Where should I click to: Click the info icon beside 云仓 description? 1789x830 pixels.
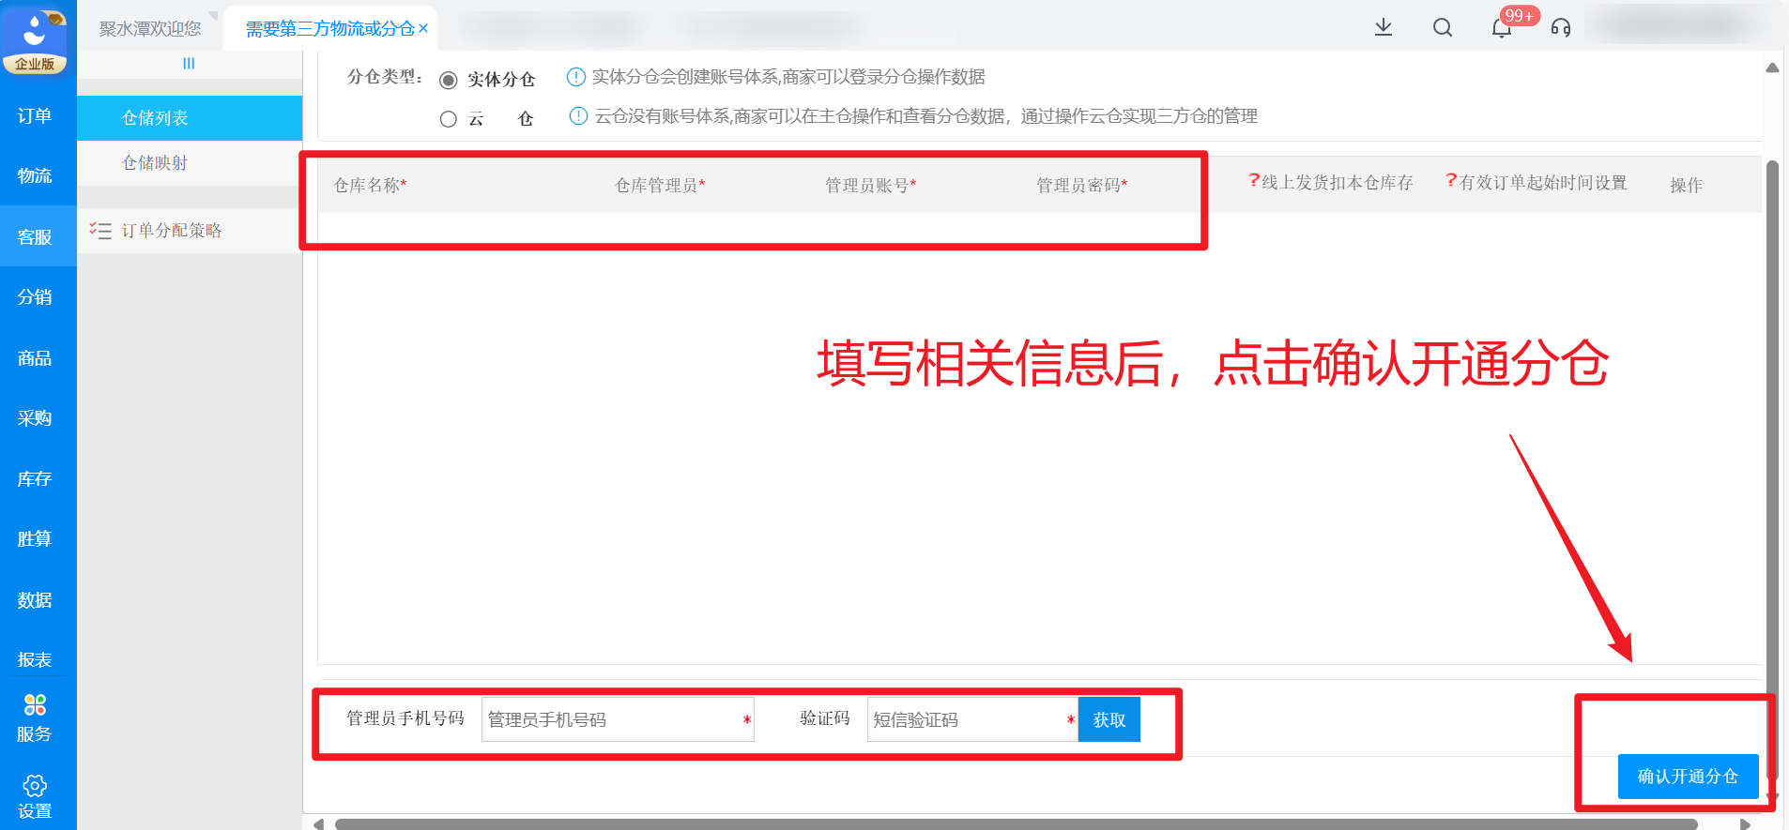pos(578,115)
